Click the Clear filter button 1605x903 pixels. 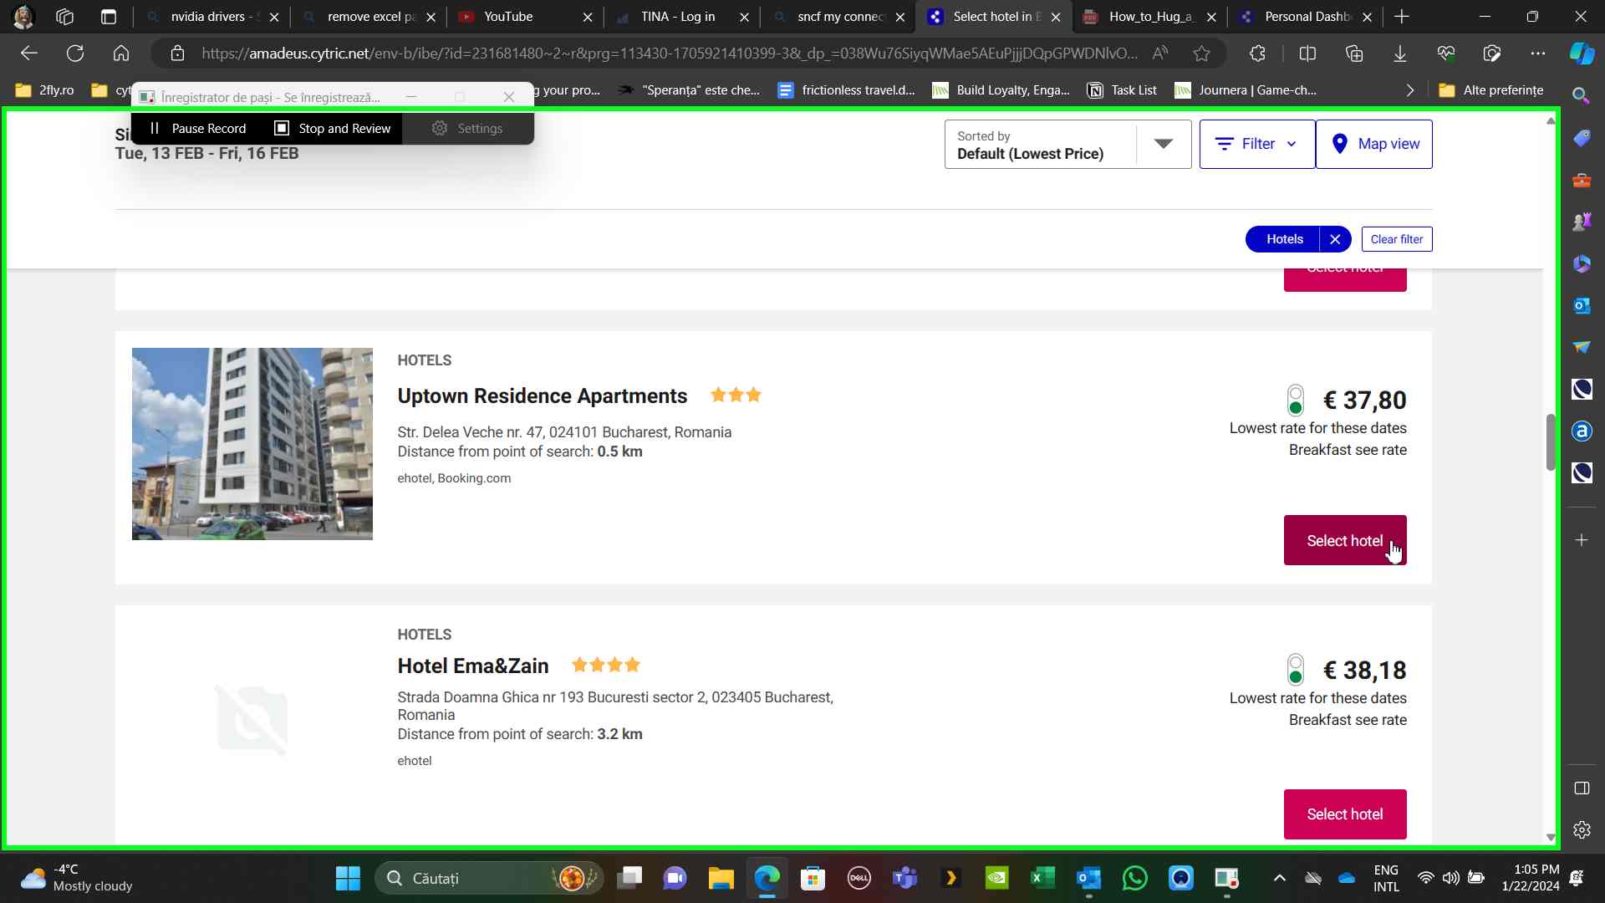[x=1397, y=239]
